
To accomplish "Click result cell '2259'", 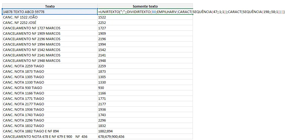I will coord(145,66).
